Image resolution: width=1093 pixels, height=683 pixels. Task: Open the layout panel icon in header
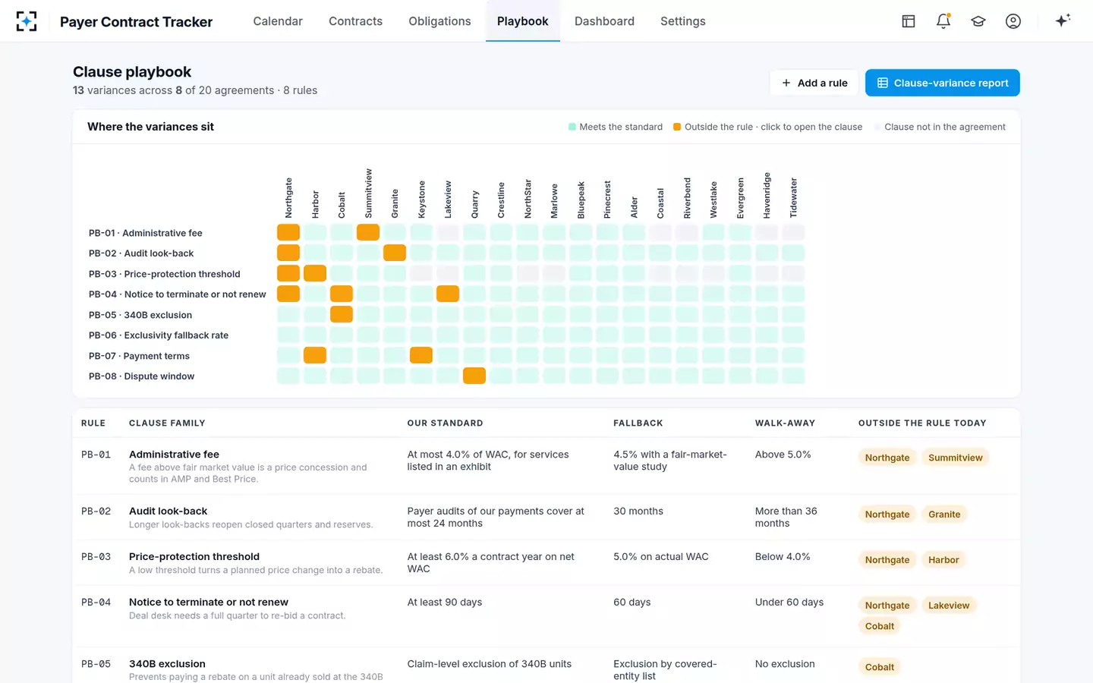[909, 21]
